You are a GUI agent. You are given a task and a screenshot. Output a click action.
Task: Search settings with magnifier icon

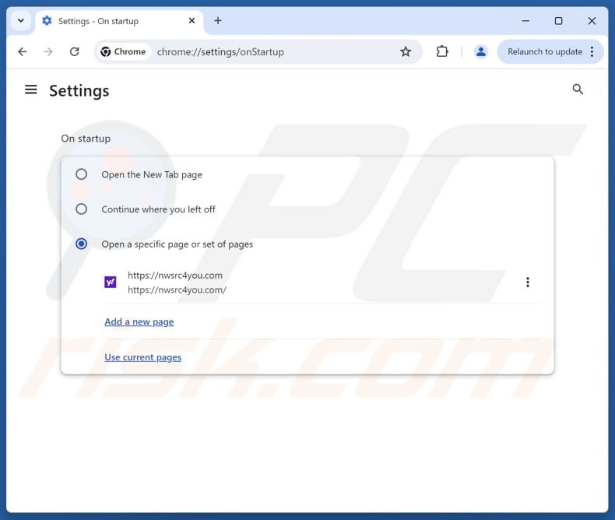578,90
